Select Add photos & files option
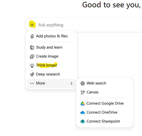142x136 pixels. (51, 36)
